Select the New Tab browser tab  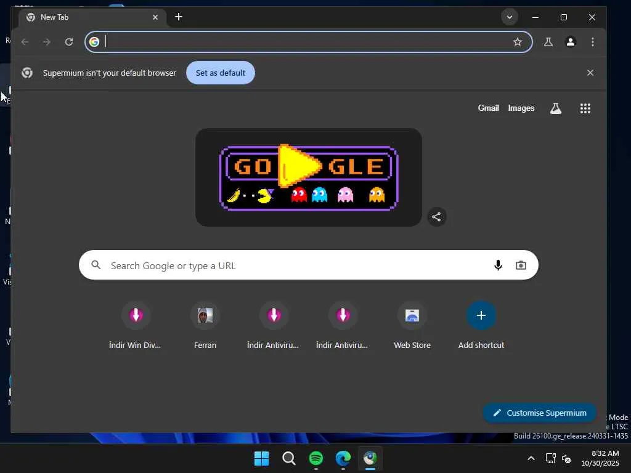(x=92, y=17)
